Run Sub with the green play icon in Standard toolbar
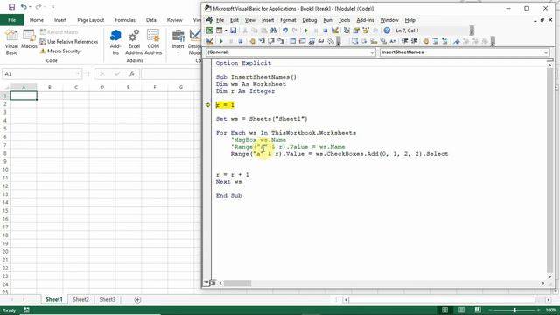 (x=305, y=31)
